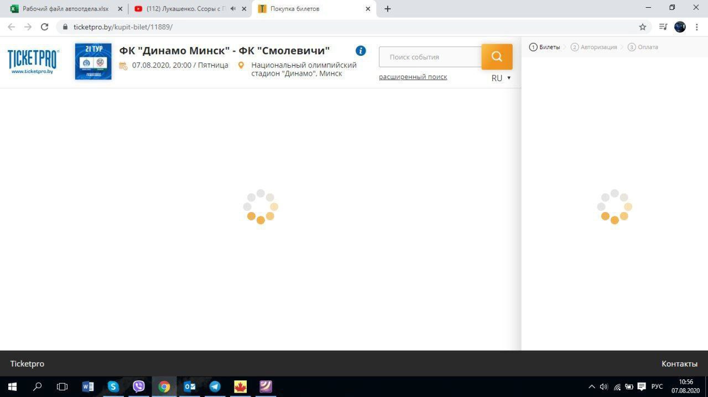
Task: Open Chrome from the taskbar
Action: click(164, 387)
